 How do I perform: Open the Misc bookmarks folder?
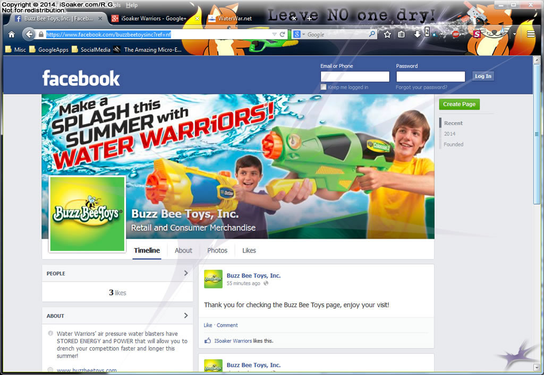[x=15, y=49]
